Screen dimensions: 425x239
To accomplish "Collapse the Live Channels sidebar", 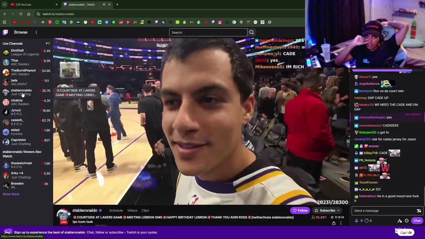I will (47, 43).
